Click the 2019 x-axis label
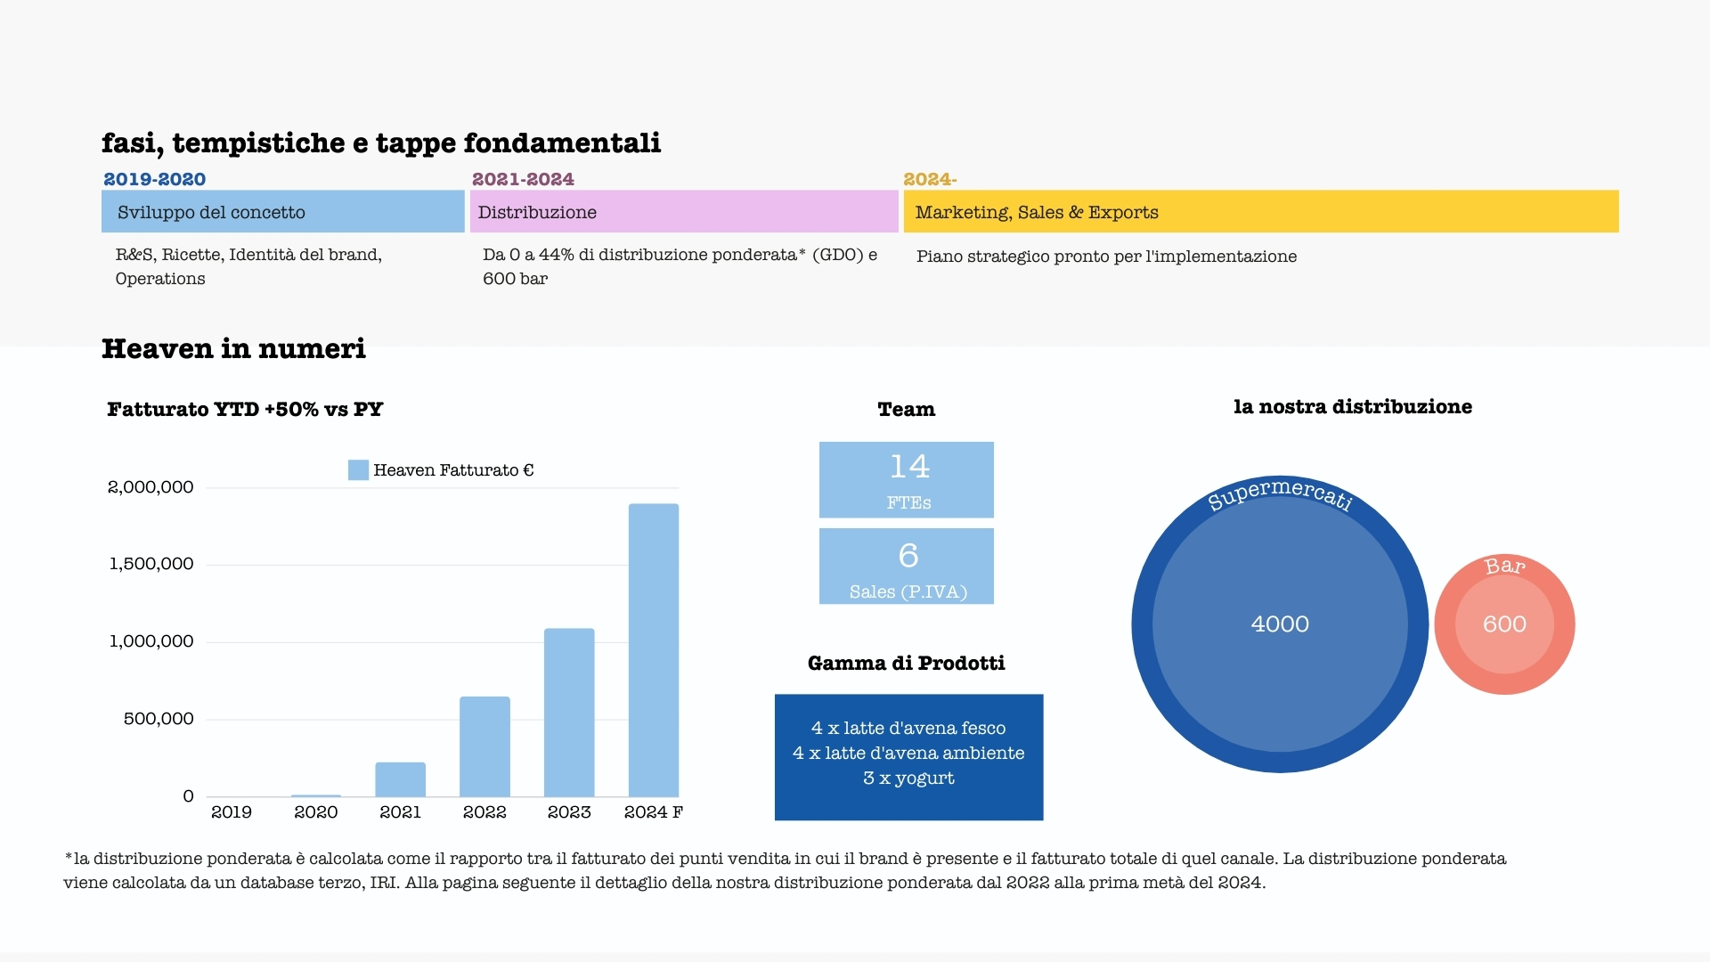Screen dimensions: 1710x962 [x=232, y=812]
